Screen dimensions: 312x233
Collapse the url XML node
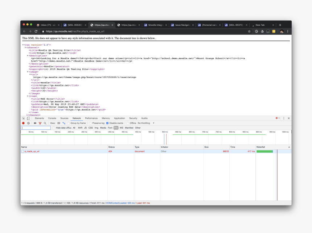(30, 75)
